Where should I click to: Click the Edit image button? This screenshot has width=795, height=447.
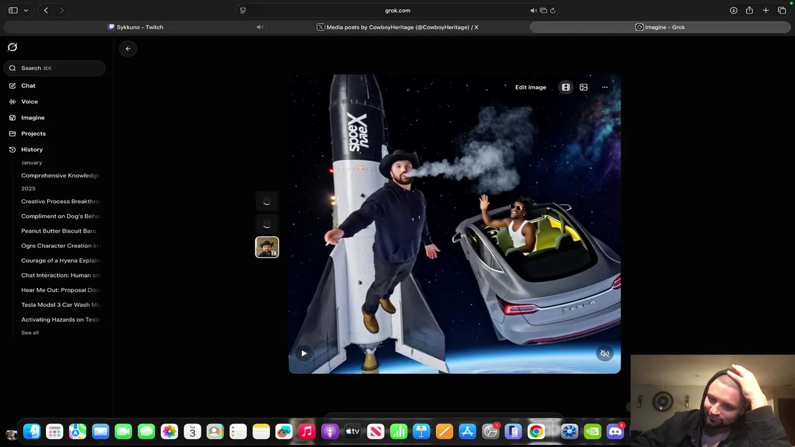click(530, 88)
